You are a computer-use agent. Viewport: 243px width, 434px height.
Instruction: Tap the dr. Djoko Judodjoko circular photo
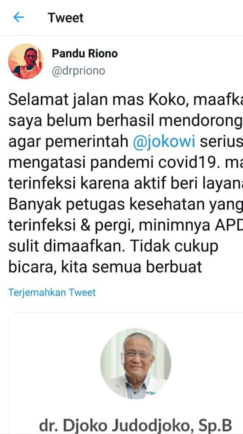[x=136, y=363]
